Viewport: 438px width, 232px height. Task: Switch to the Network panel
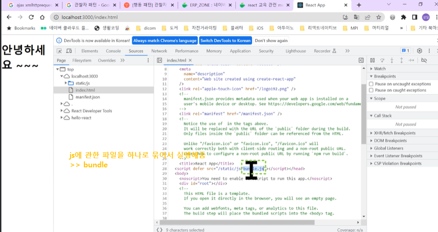tap(159, 51)
